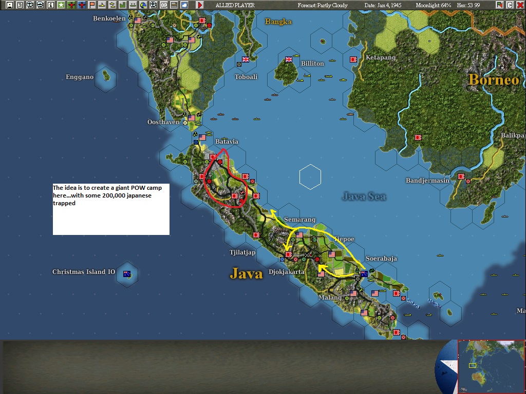Select US flag unit near Benkoelen
Viewport: 526px width, 394px height.
[x=138, y=21]
